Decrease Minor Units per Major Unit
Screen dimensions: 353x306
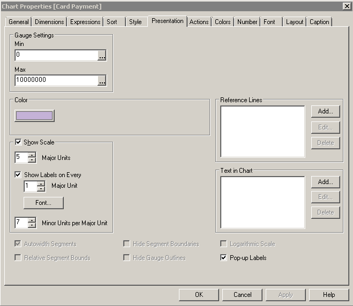click(x=32, y=225)
